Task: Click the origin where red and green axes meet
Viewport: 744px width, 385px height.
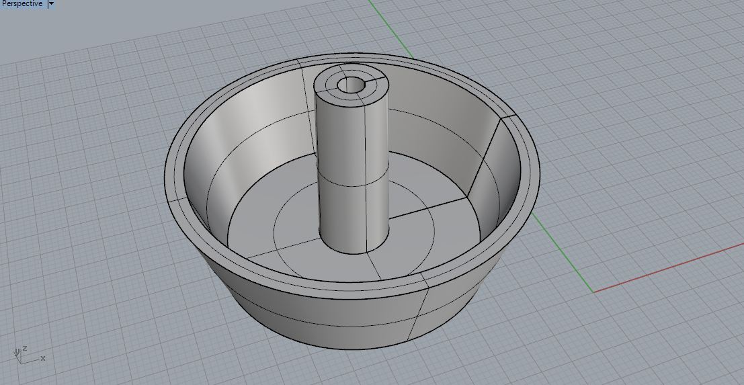Action: tap(593, 292)
